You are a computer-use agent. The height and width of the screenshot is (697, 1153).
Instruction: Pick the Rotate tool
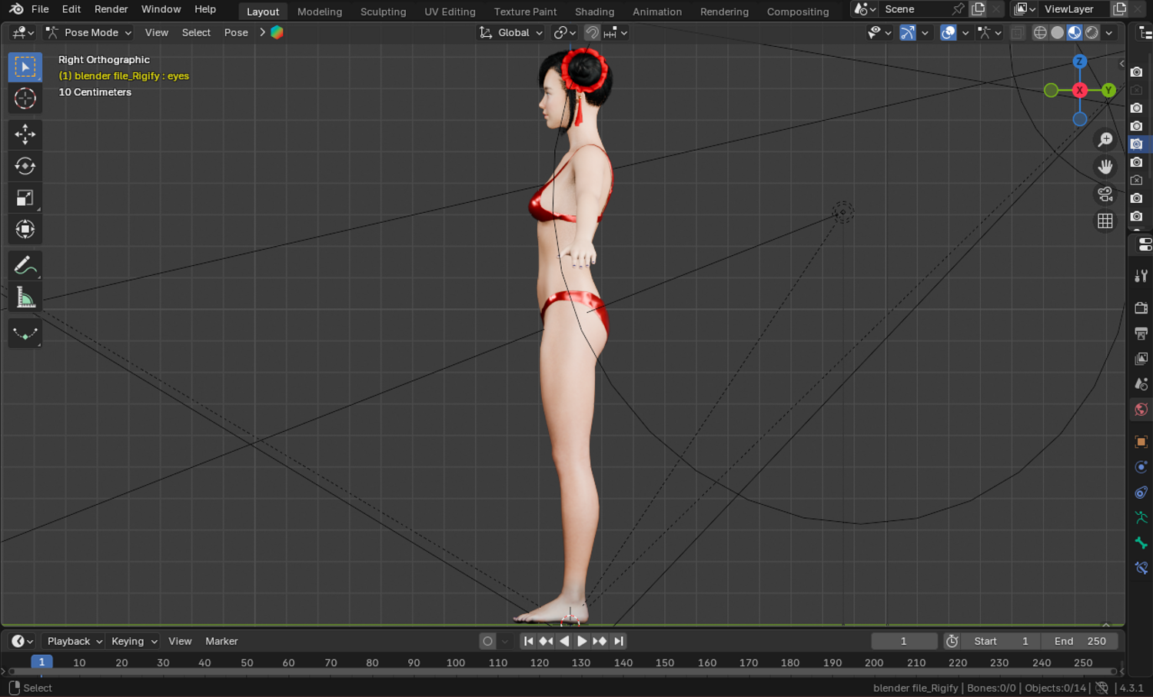pos(25,166)
